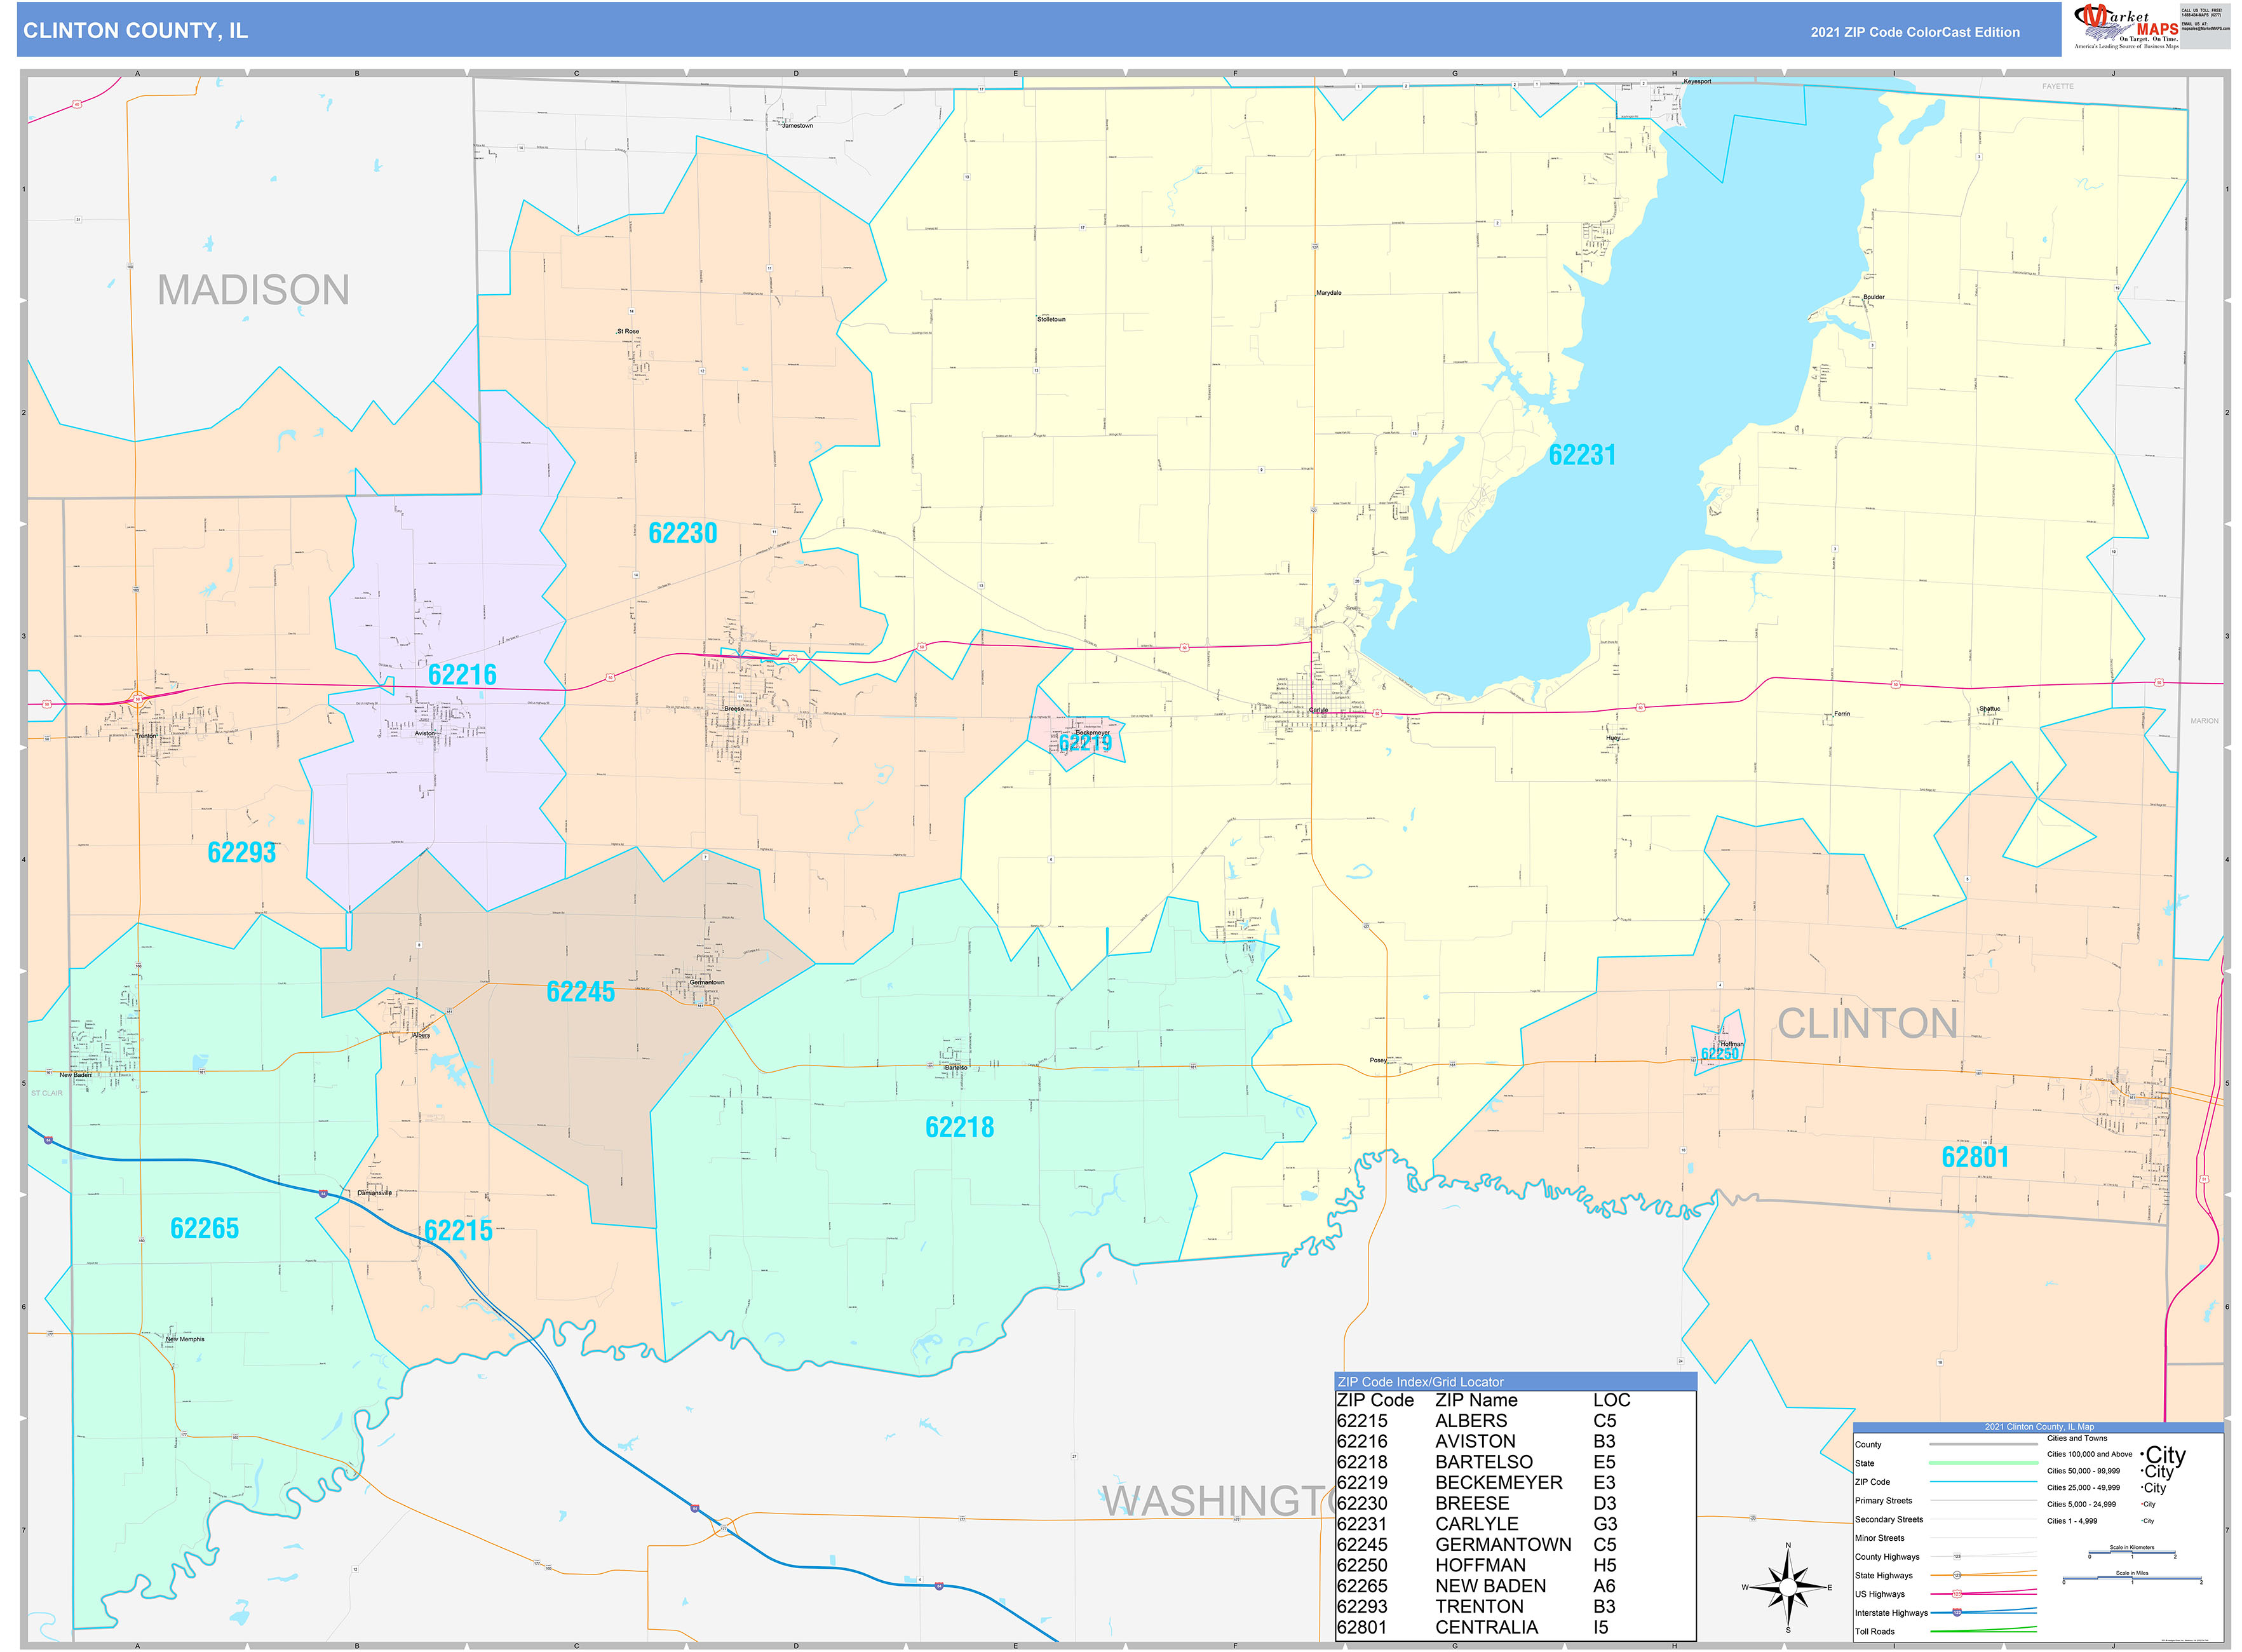Select the MarketMAPS logo in the top corner

pos(2125,25)
